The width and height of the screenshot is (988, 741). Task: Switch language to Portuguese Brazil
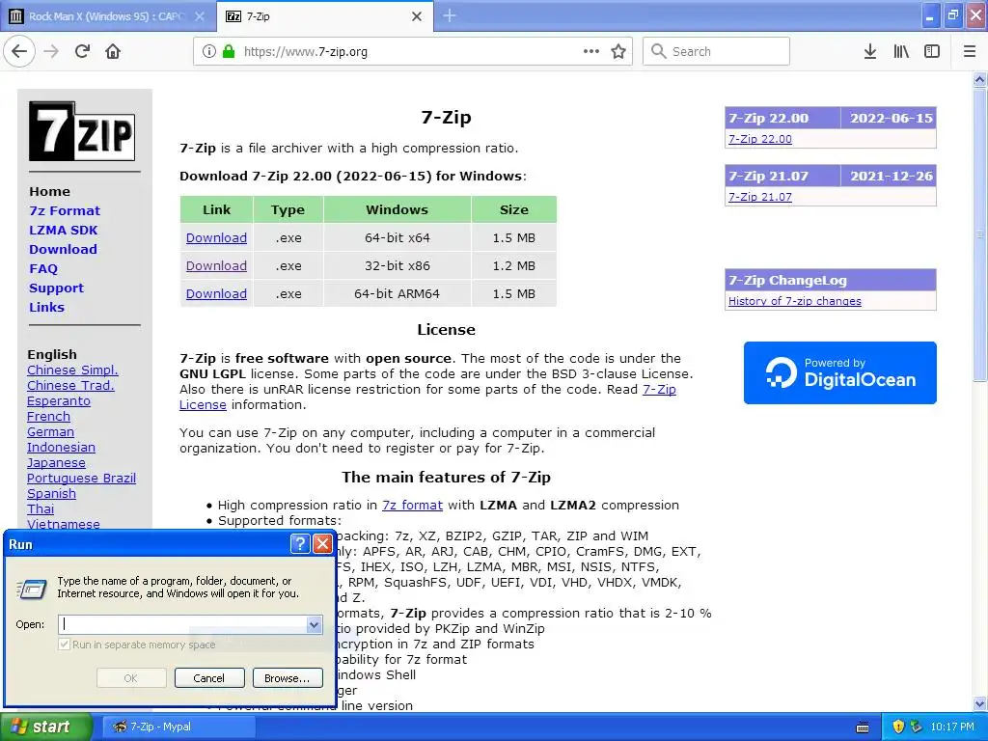[81, 478]
